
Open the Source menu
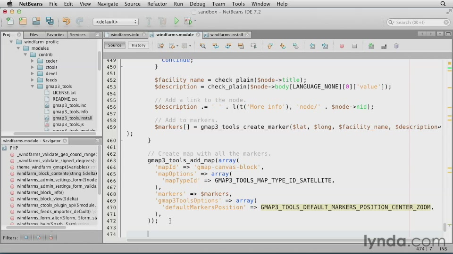(x=132, y=4)
